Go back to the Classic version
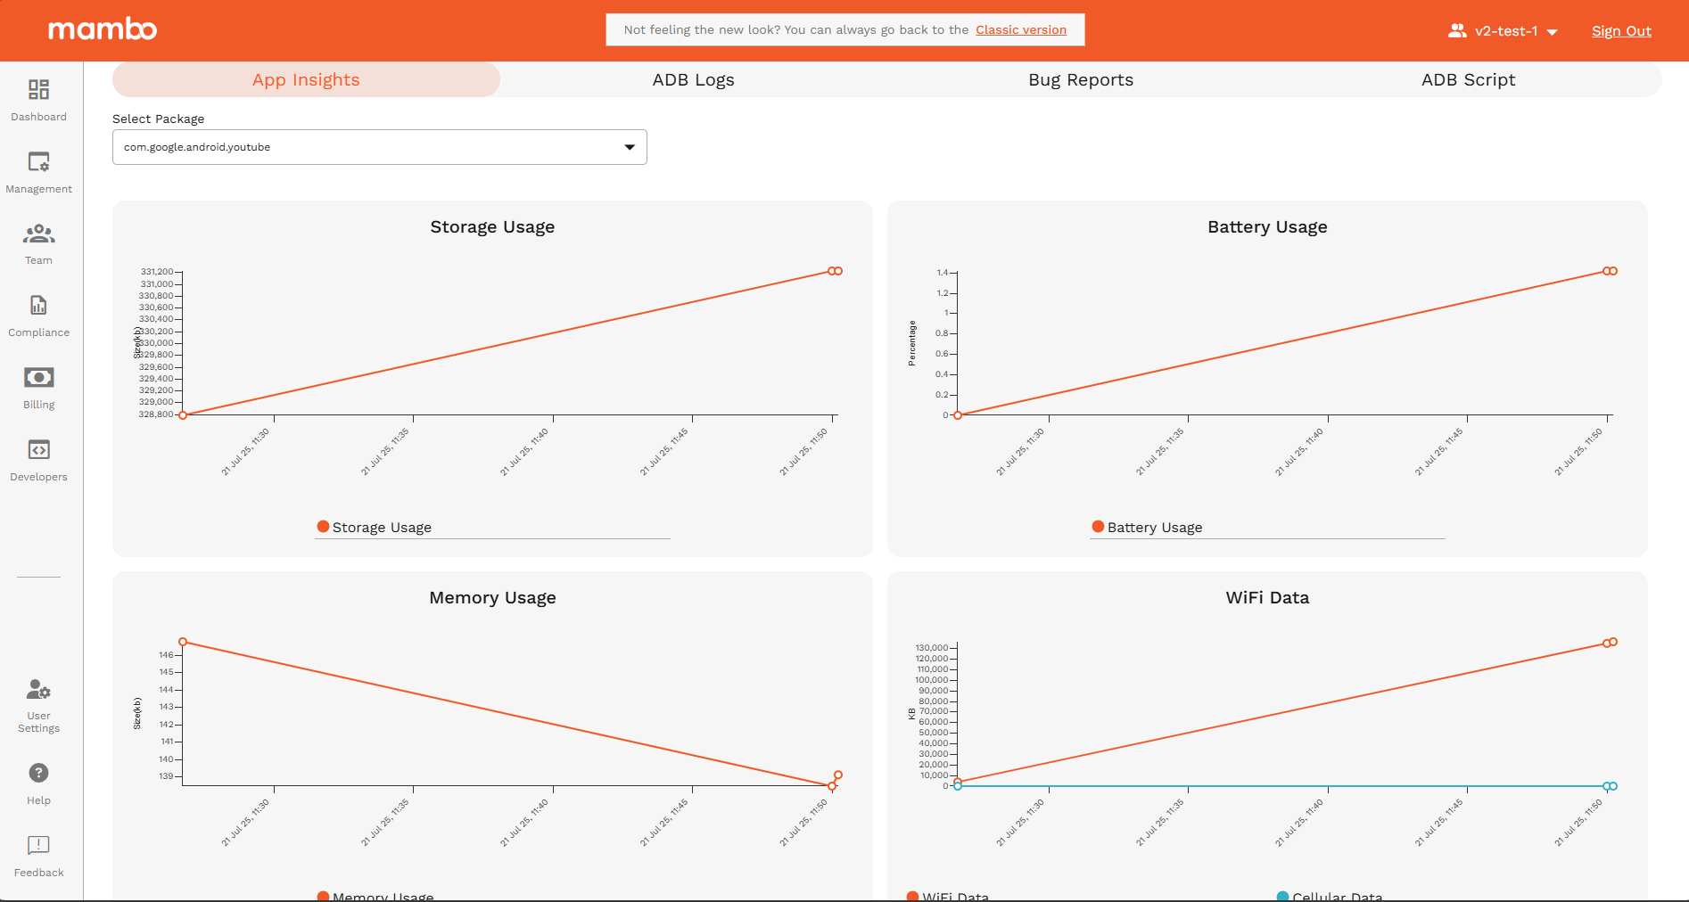Image resolution: width=1689 pixels, height=902 pixels. coord(1020,29)
